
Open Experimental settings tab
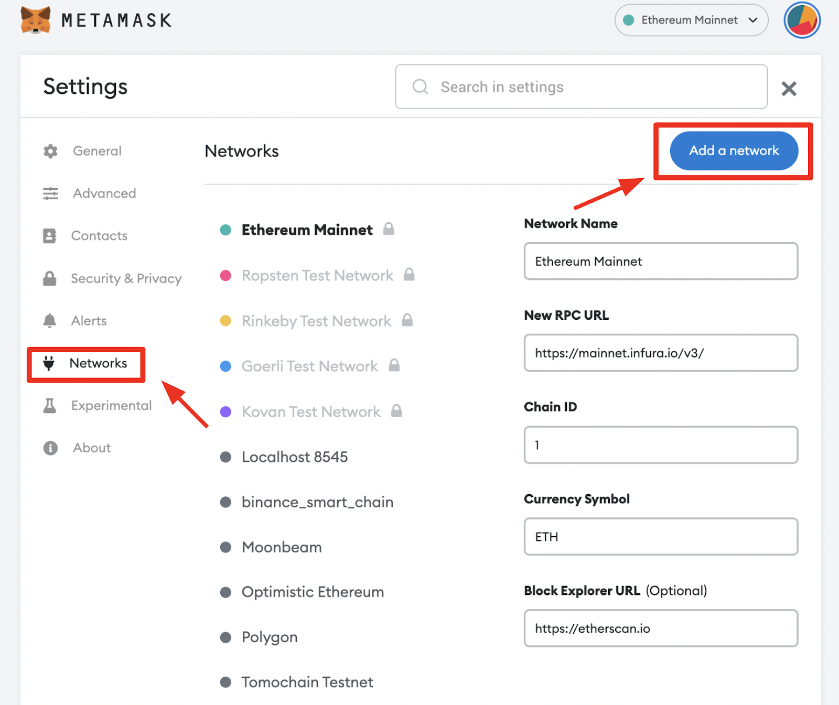point(111,405)
